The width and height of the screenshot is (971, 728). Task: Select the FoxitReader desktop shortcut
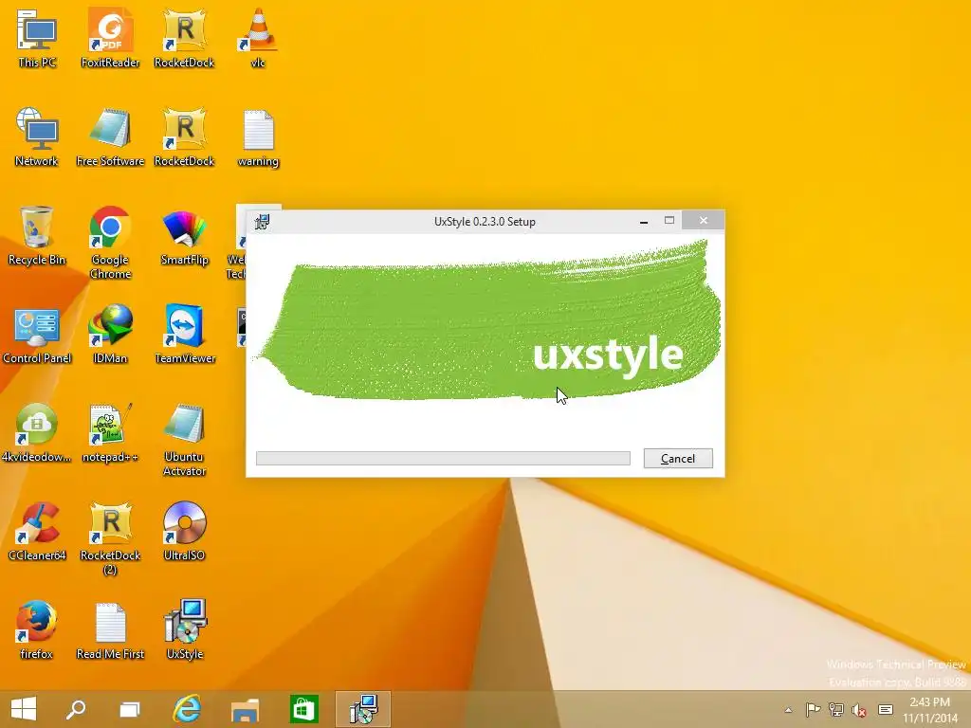click(x=110, y=39)
